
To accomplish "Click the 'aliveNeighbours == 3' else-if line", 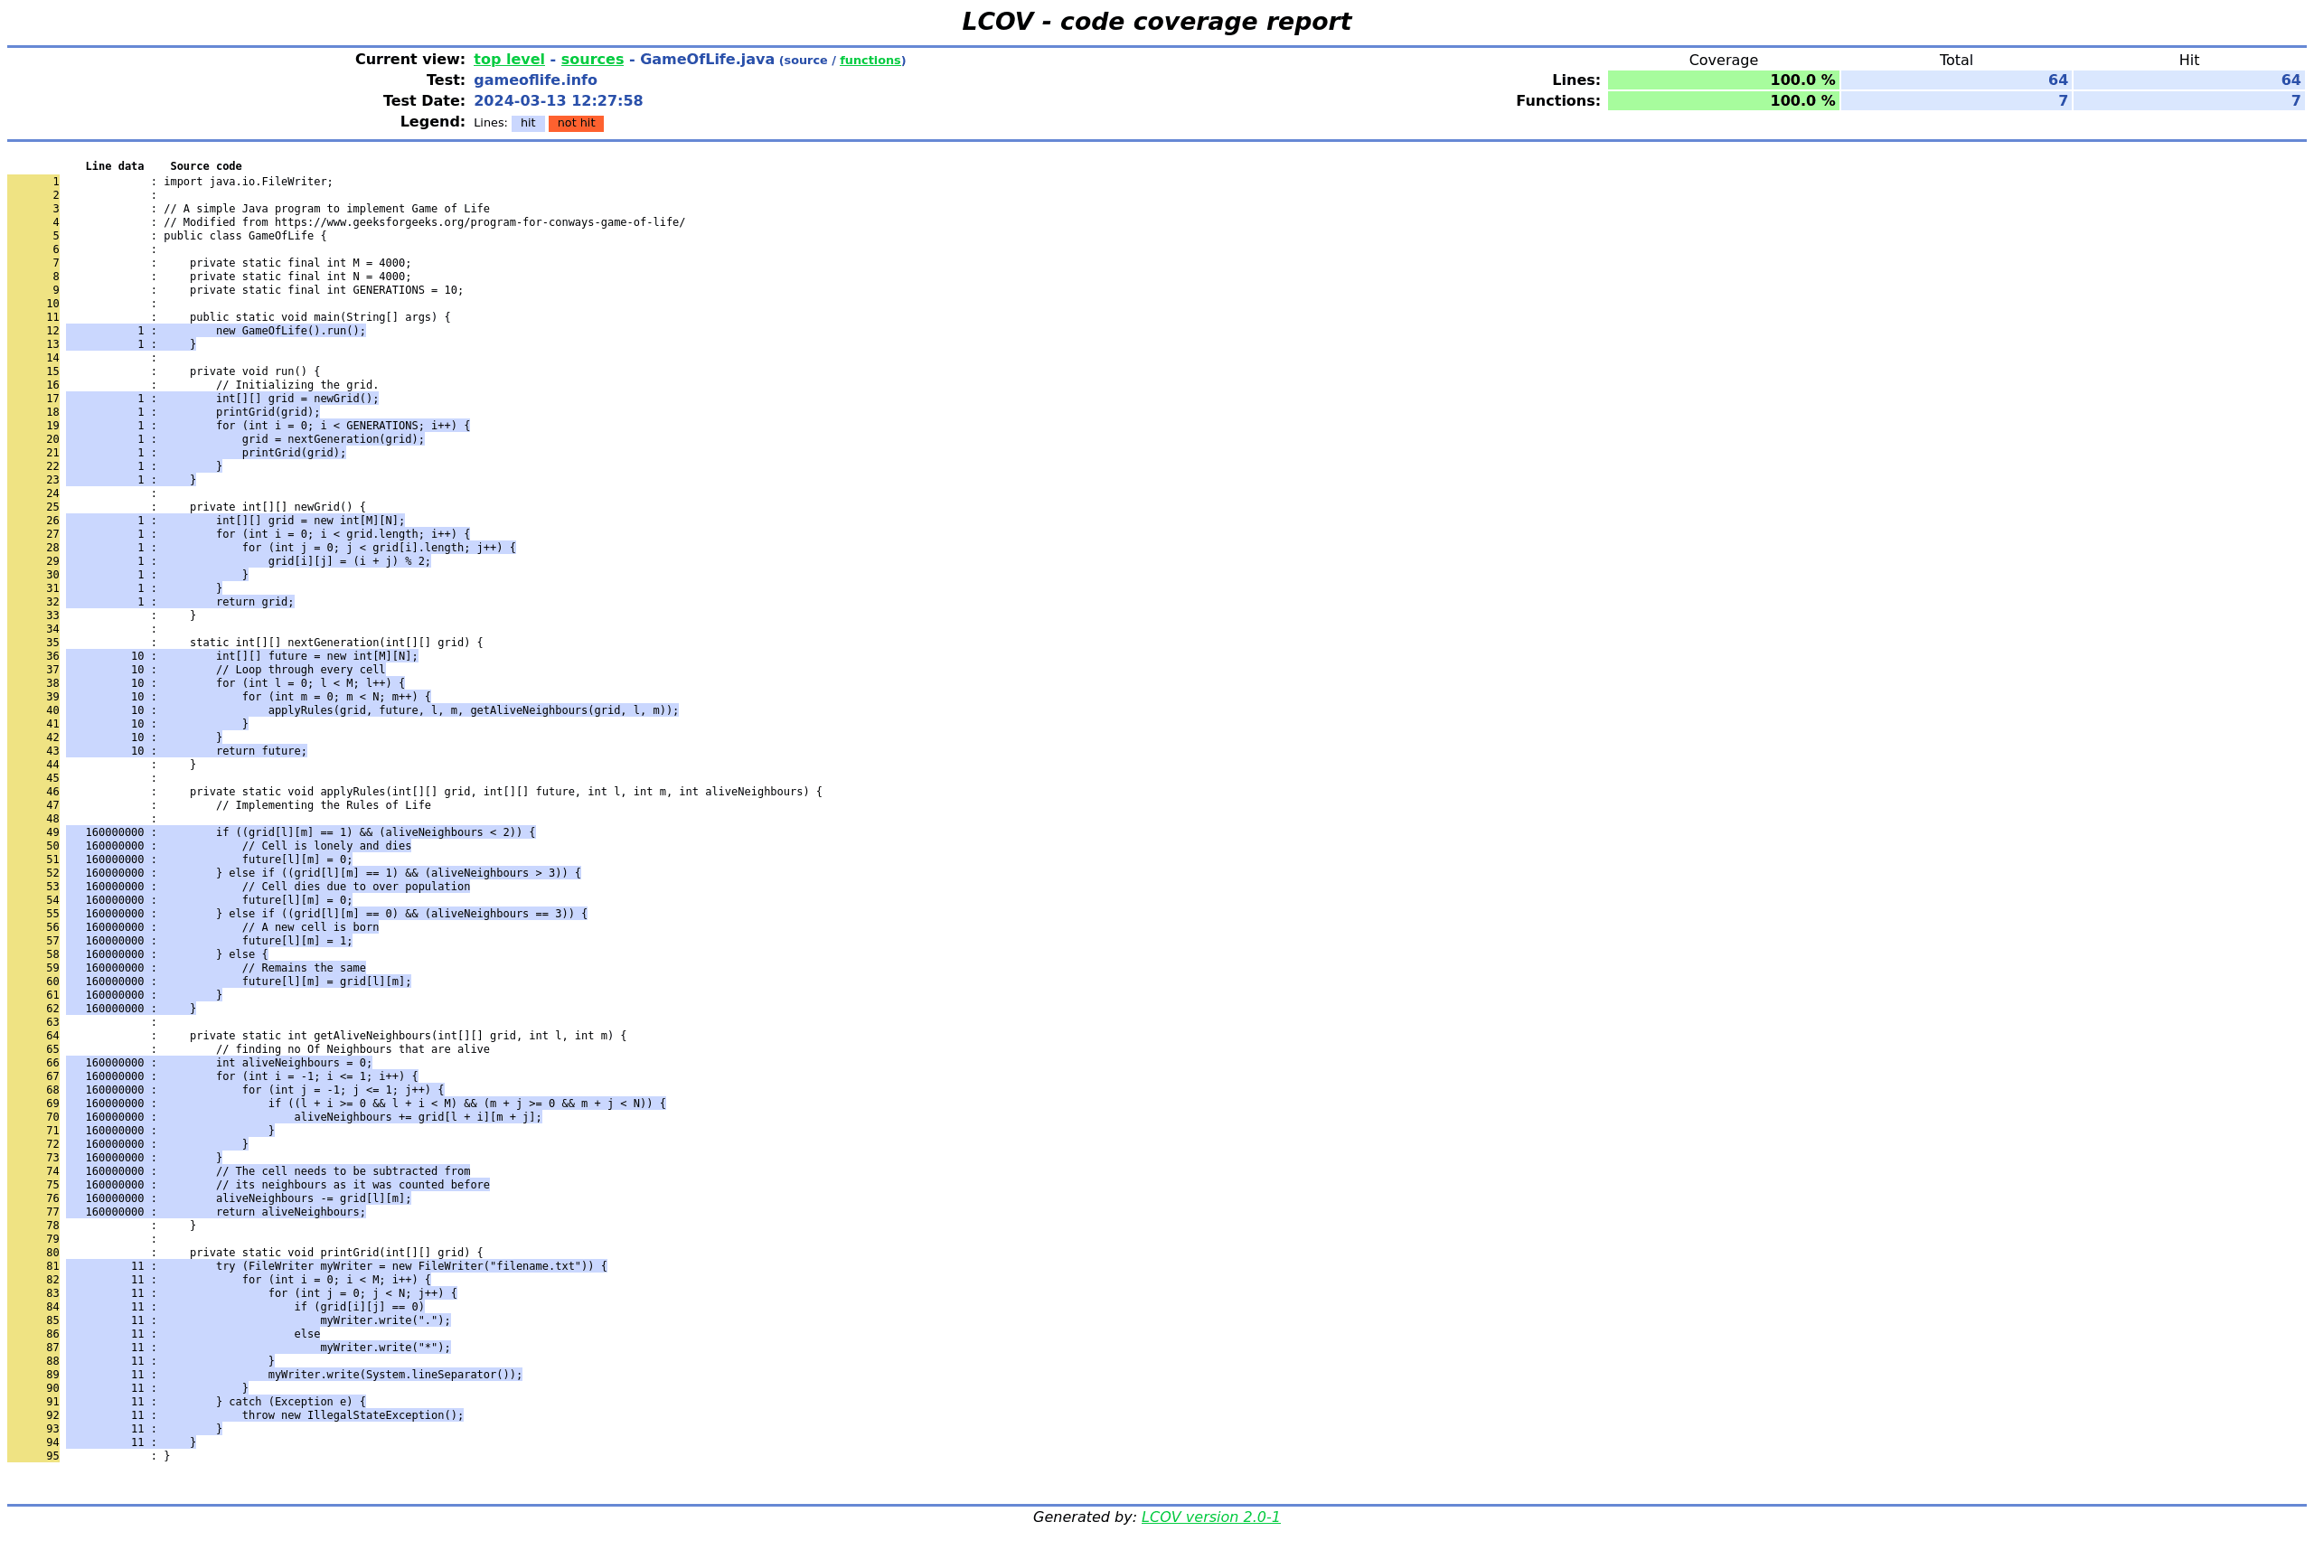I will tap(401, 914).
